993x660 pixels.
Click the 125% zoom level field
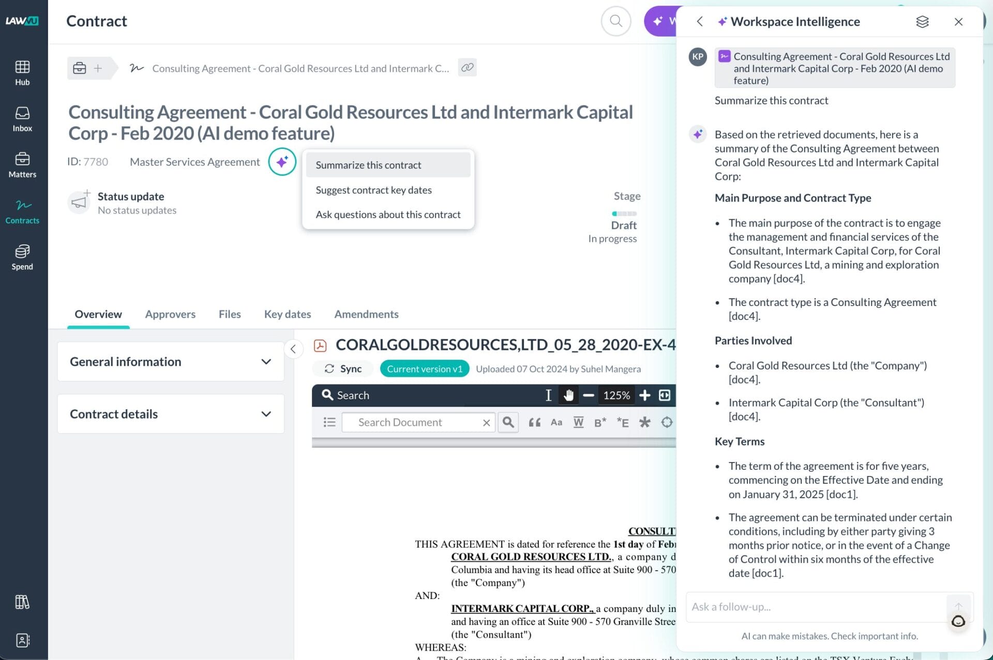tap(616, 395)
